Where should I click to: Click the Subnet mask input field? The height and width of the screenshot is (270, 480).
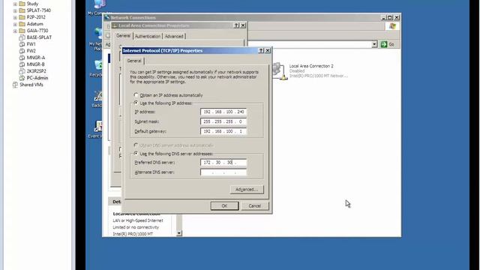pos(223,121)
